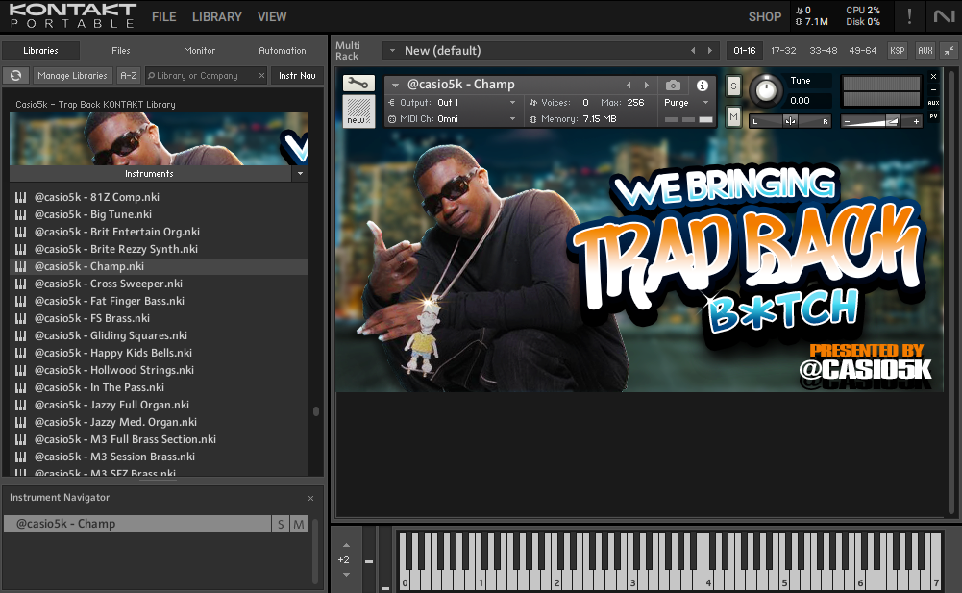Image resolution: width=962 pixels, height=593 pixels.
Task: Toggle the AUX rack button
Action: coord(925,50)
